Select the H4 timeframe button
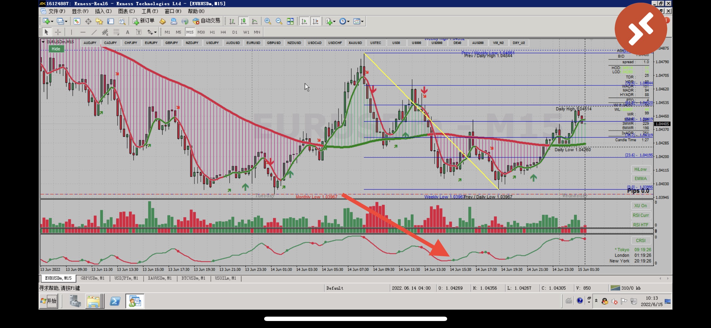 (223, 32)
